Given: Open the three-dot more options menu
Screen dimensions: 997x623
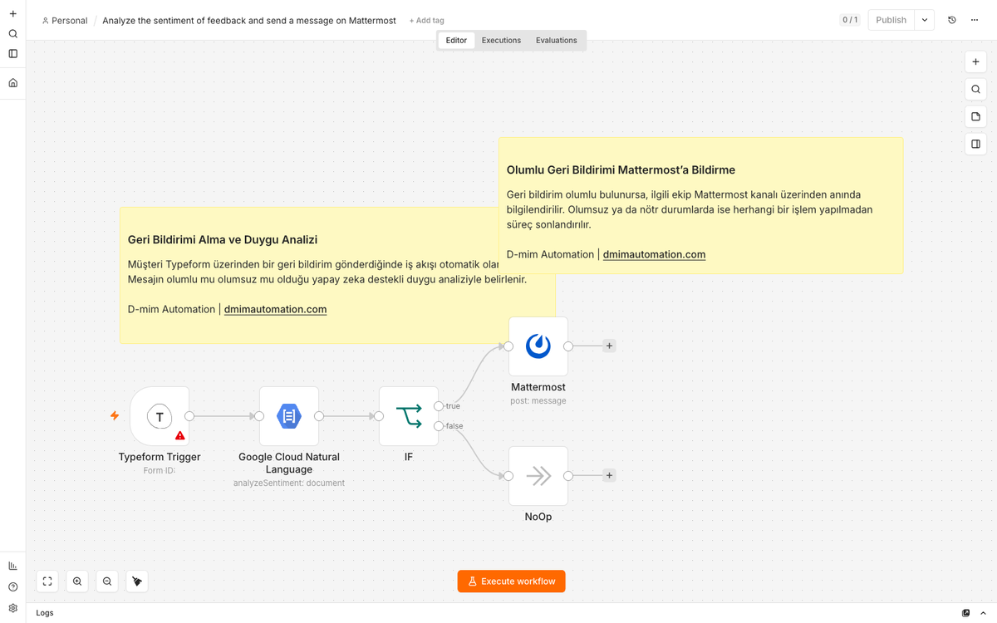Looking at the screenshot, I should pyautogui.click(x=975, y=20).
